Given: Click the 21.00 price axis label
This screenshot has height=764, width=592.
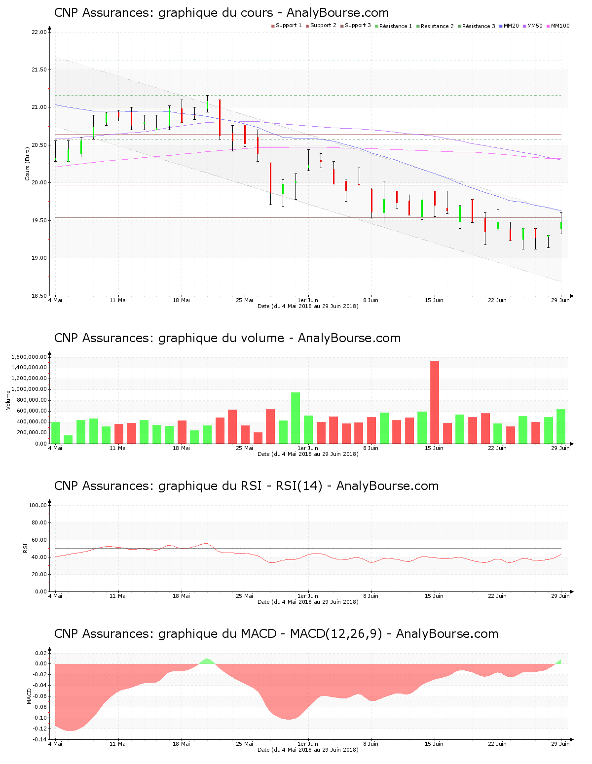Looking at the screenshot, I should click(39, 107).
